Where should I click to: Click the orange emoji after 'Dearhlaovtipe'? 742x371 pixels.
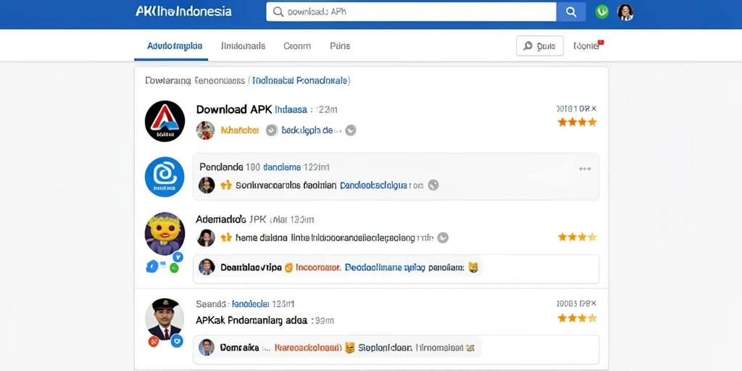tap(288, 268)
